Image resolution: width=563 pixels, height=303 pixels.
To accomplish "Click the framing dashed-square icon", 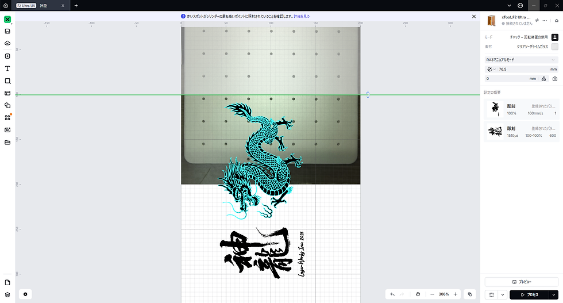I will pyautogui.click(x=492, y=295).
